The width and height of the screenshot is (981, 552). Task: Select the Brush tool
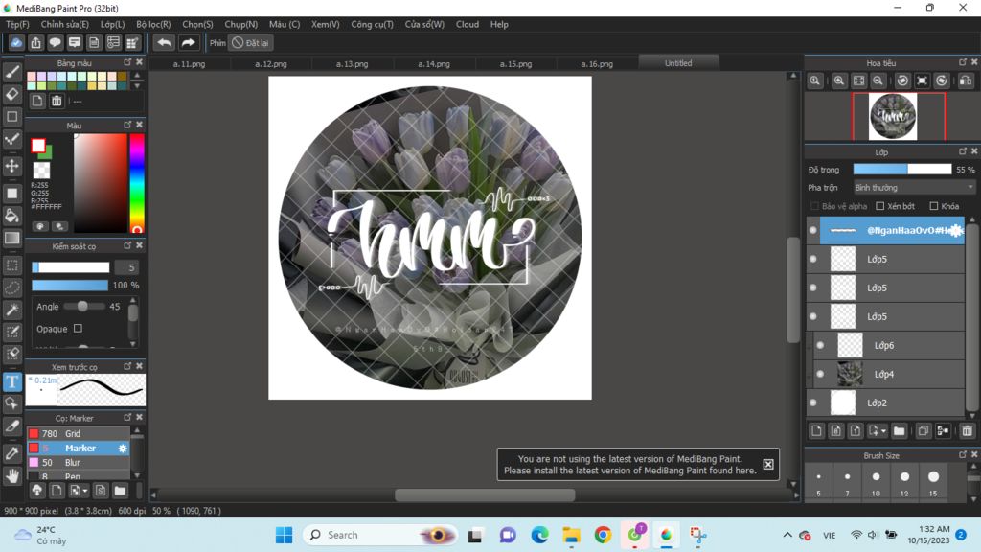[11, 72]
